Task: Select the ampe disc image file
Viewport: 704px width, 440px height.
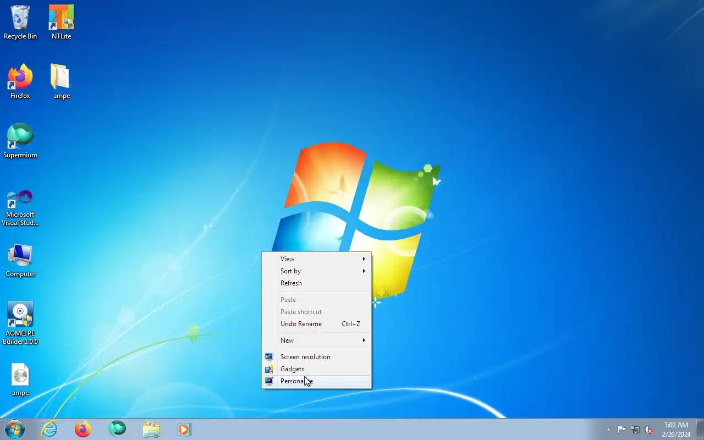Action: 20,380
